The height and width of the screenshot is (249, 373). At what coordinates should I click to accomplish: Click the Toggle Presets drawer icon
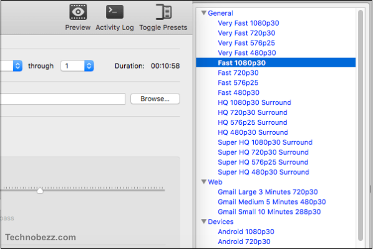click(163, 12)
